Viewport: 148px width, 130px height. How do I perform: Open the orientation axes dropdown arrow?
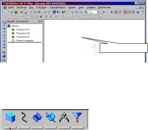point(107,12)
